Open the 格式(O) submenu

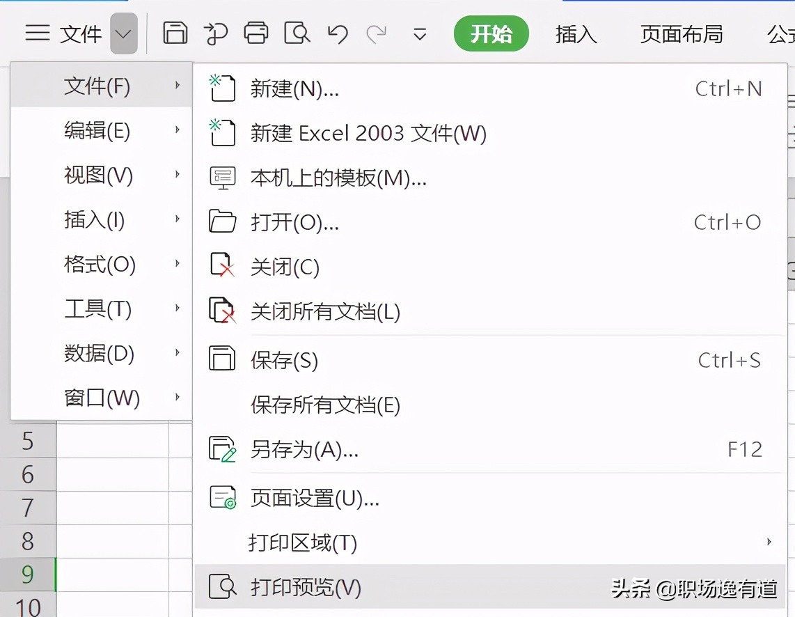[102, 264]
